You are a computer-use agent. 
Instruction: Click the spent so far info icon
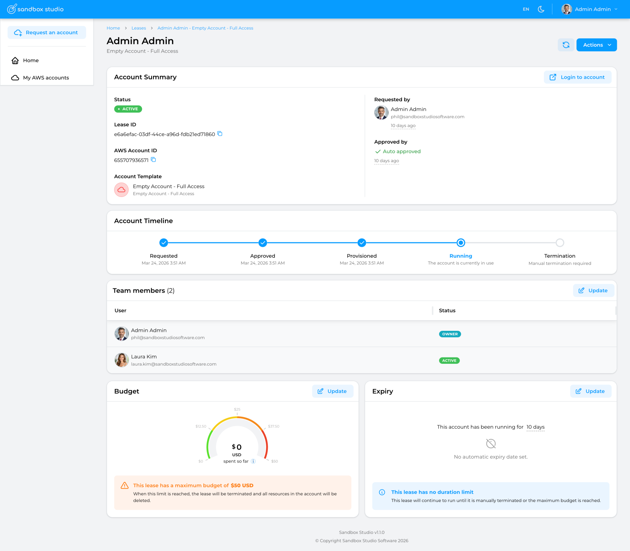(253, 461)
